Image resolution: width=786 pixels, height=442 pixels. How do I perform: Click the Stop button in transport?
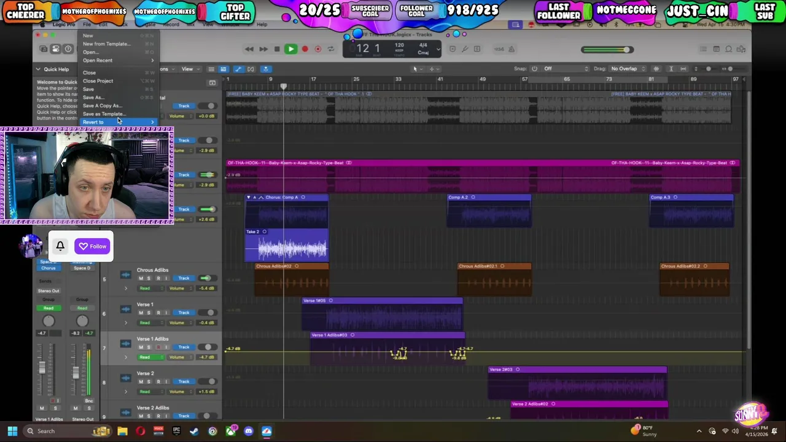(x=277, y=49)
